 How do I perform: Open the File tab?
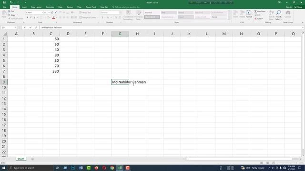4,7
